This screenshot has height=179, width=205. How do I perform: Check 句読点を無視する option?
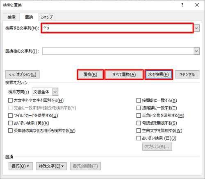[139, 123]
